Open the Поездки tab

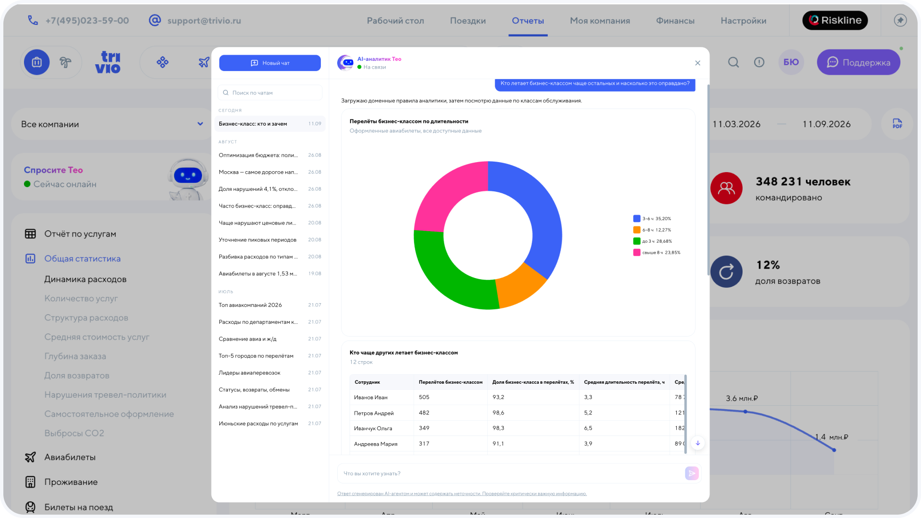468,21
